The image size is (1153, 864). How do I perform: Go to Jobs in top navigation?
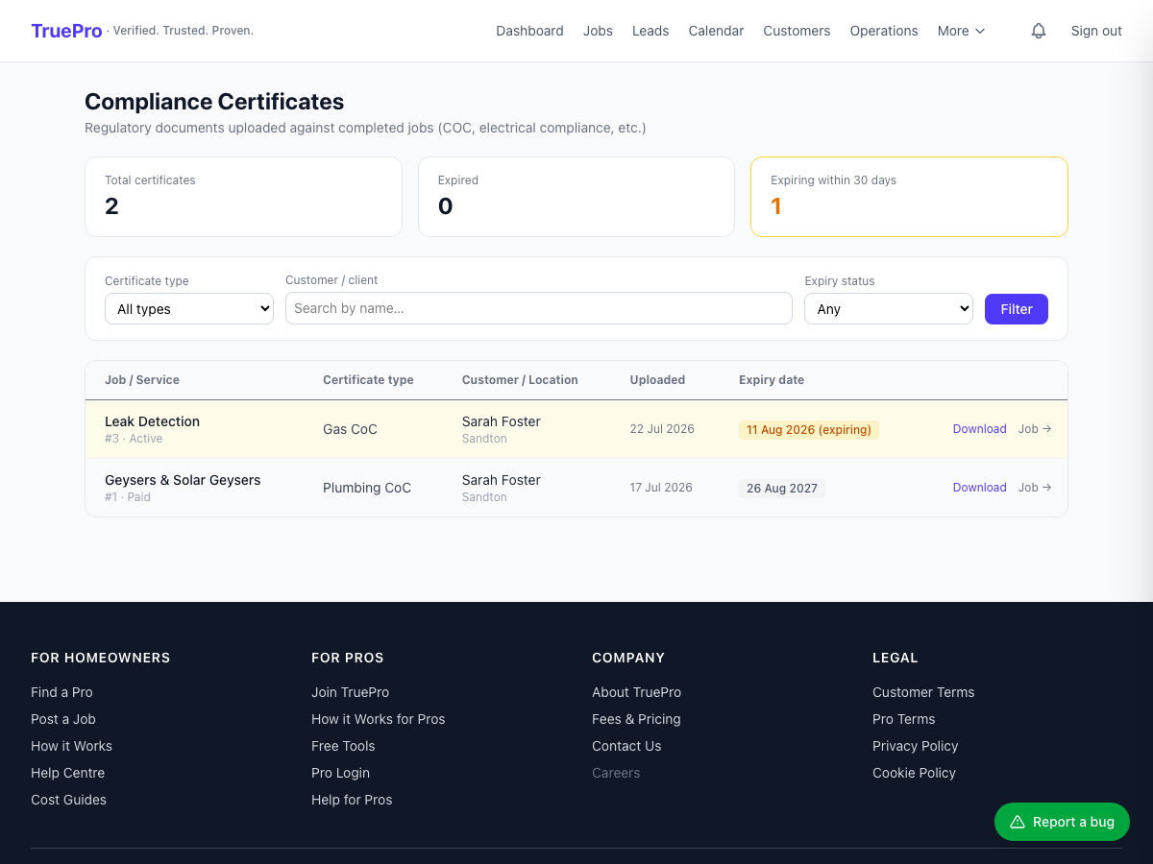[x=598, y=31]
